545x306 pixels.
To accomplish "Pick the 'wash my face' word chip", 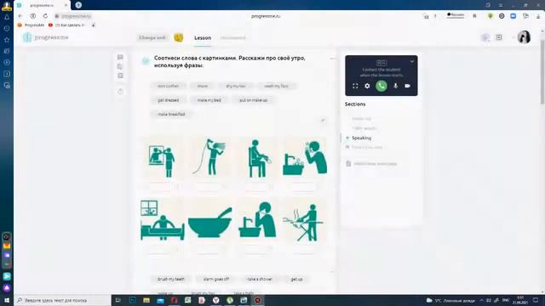I will [x=276, y=86].
